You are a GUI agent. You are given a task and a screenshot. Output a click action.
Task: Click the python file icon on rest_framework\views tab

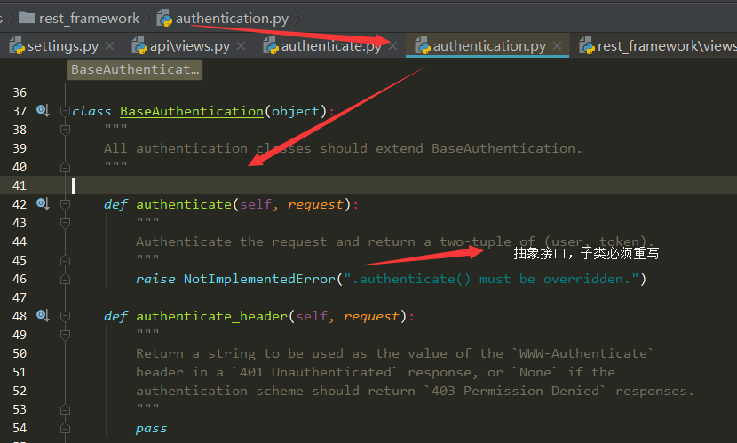tap(587, 46)
